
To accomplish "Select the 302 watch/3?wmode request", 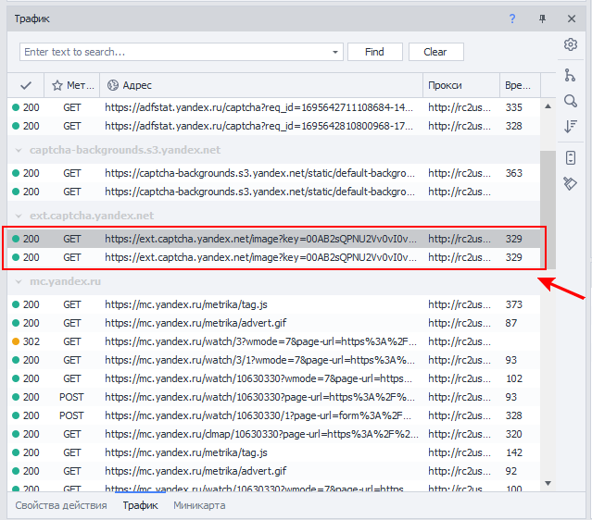I will (273, 341).
